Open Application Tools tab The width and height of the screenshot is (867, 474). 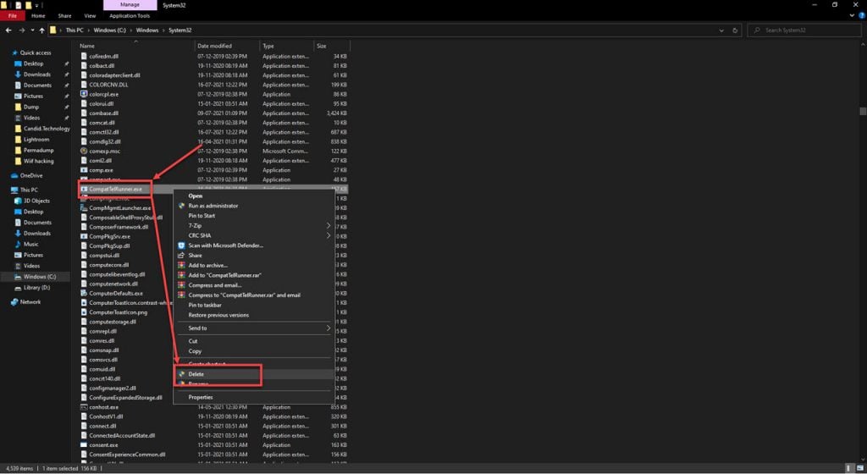pos(130,16)
